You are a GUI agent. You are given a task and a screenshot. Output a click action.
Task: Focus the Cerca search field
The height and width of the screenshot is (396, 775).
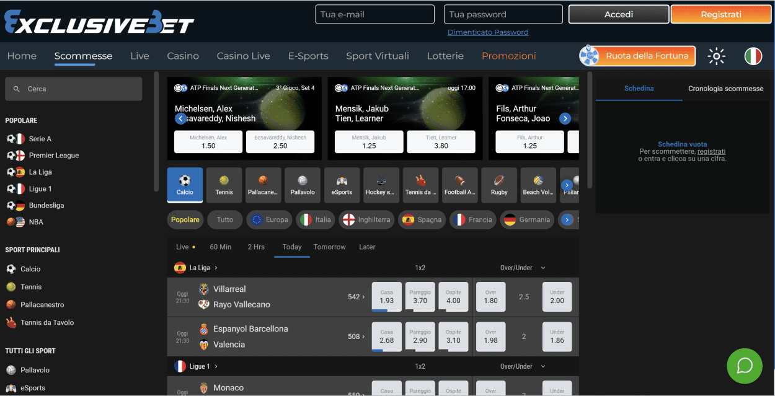tap(74, 89)
